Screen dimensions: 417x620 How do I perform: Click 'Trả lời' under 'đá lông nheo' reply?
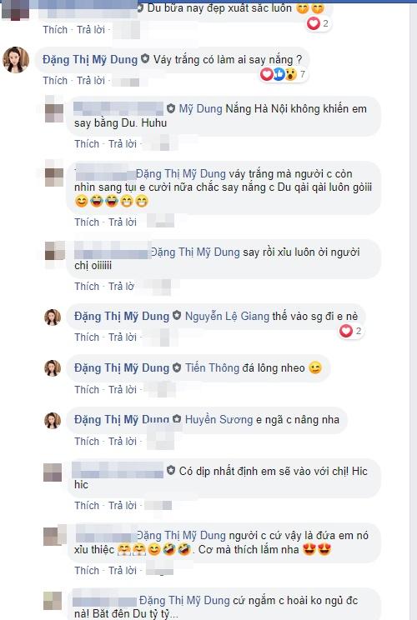coord(123,390)
